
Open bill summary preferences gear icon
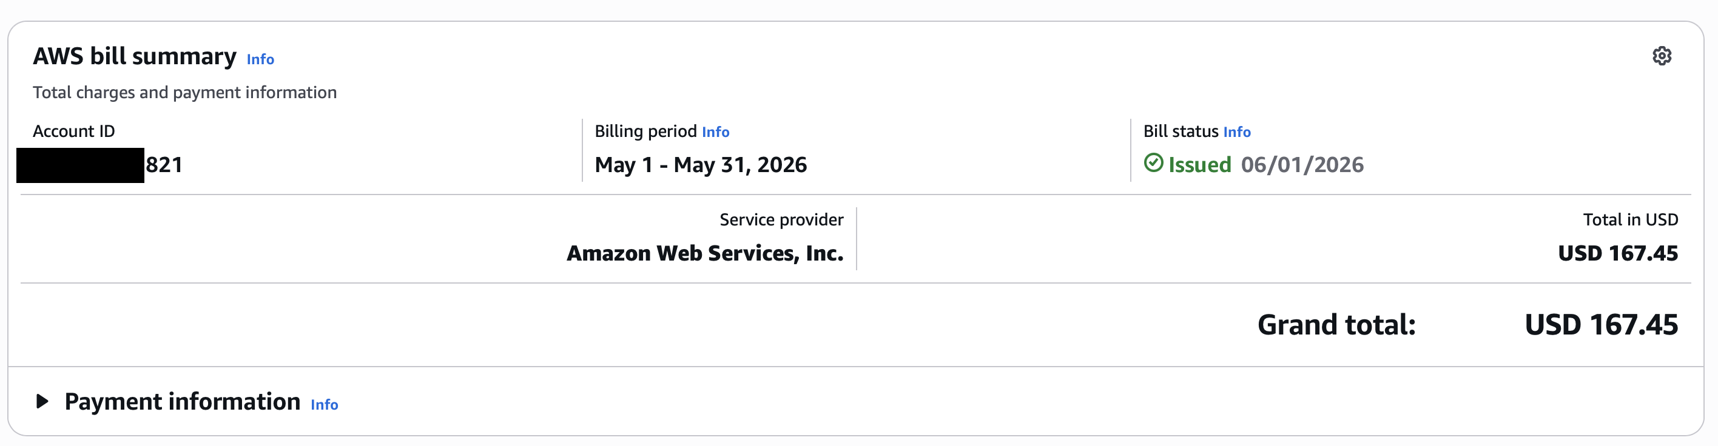[1662, 56]
